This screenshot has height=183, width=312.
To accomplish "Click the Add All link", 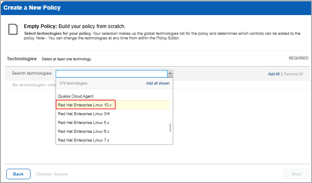I will (273, 74).
